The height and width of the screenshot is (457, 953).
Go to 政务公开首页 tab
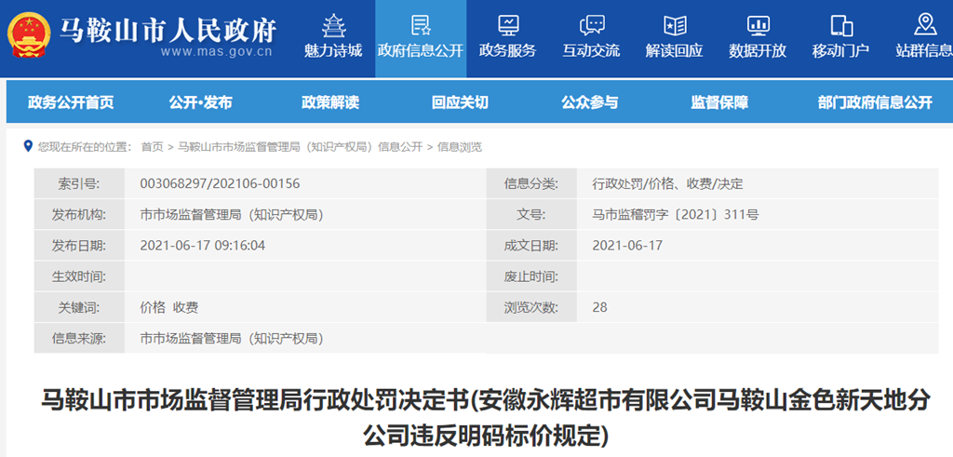(71, 102)
